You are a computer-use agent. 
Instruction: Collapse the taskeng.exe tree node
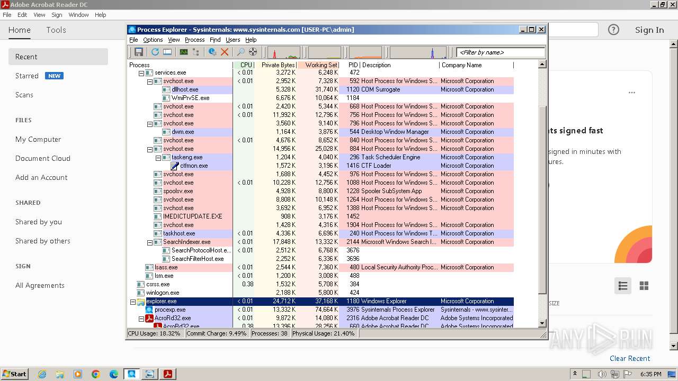coord(158,158)
